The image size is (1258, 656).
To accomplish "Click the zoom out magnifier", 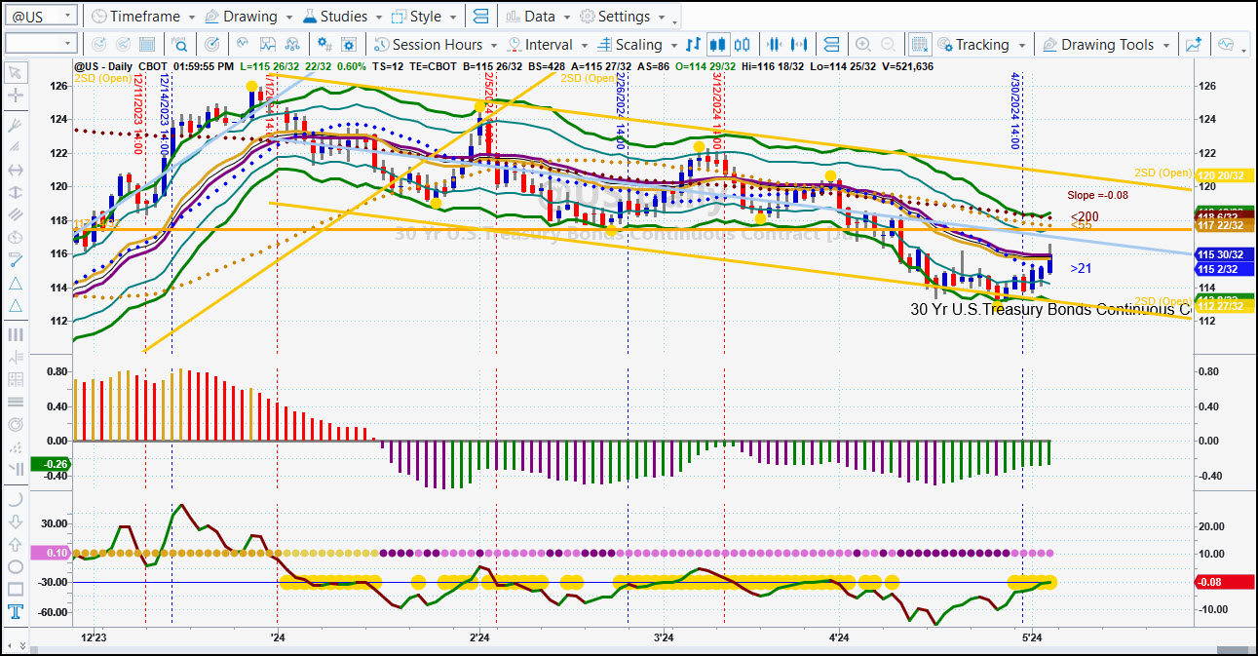I will tap(888, 45).
